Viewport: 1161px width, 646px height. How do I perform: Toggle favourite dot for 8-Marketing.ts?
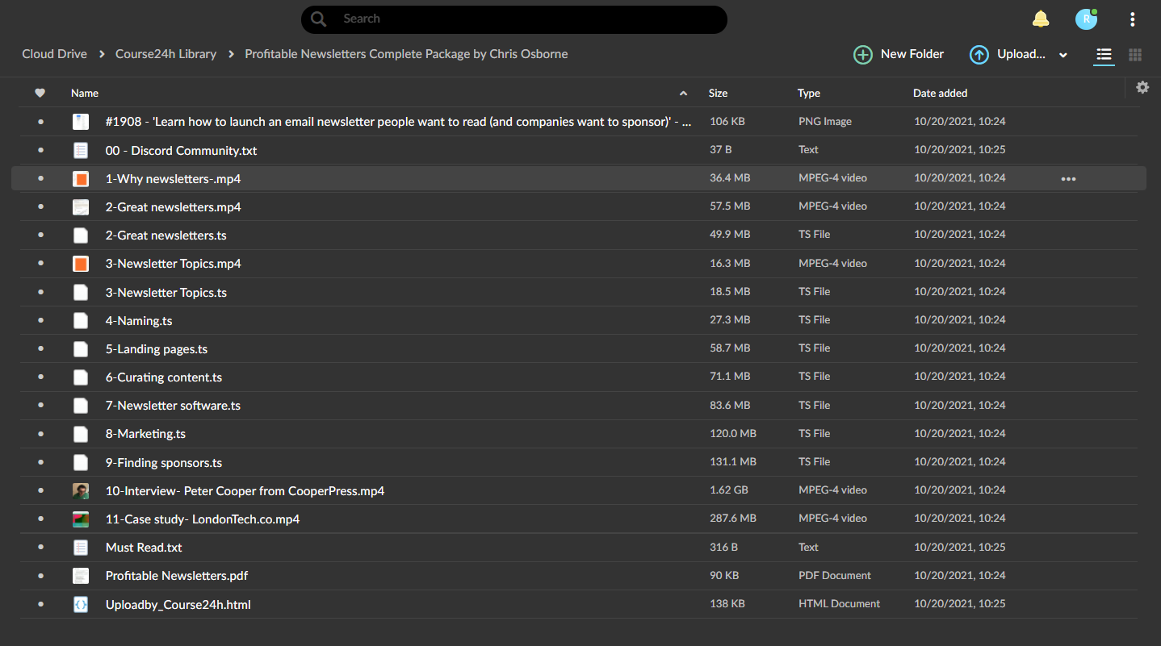[40, 434]
